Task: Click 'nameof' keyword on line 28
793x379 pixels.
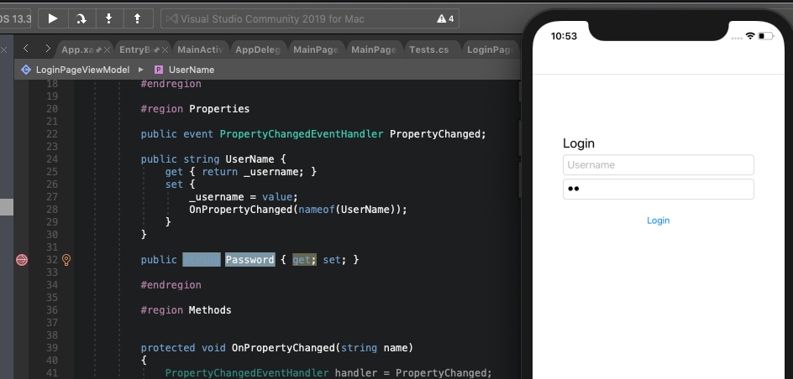Action: pos(316,209)
